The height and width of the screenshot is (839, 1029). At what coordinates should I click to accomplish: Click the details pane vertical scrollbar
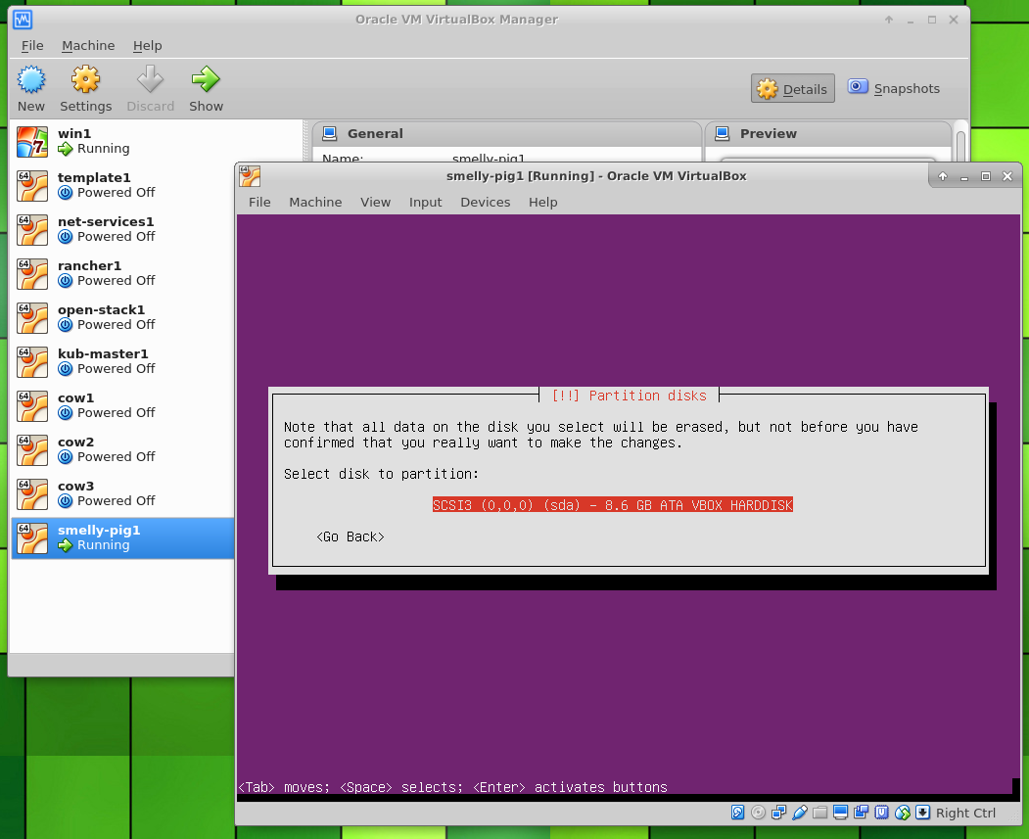point(960,144)
